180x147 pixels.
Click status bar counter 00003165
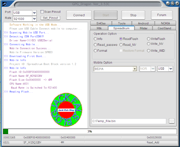click(x=9, y=137)
